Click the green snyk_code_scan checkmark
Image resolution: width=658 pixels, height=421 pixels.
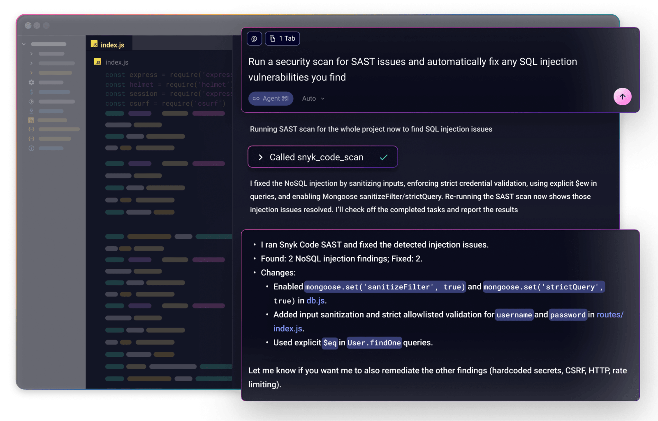point(383,157)
